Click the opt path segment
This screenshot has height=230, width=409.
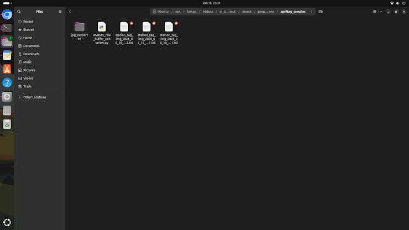(x=177, y=12)
